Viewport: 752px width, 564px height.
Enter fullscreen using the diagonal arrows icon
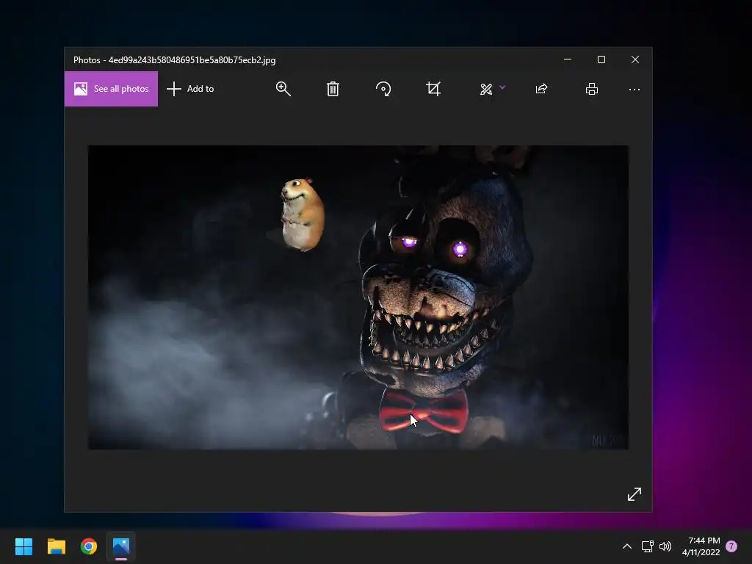634,494
